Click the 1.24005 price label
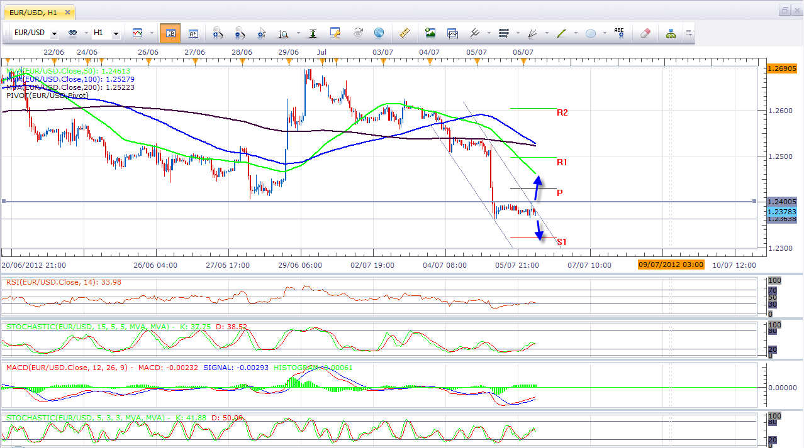The image size is (804, 448). (x=781, y=201)
